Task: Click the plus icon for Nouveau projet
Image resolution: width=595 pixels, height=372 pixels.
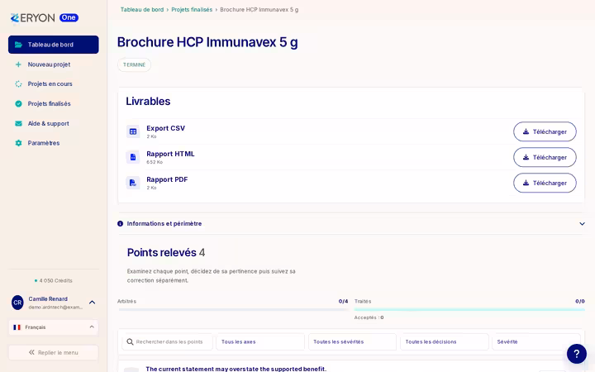Action: (x=18, y=64)
